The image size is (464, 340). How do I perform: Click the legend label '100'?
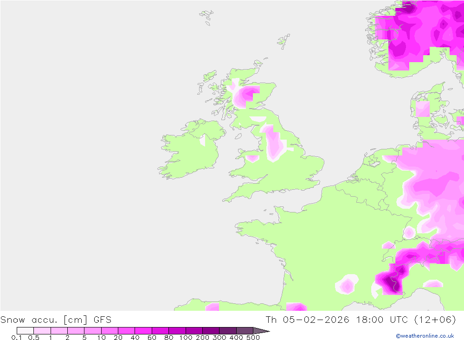(x=186, y=337)
